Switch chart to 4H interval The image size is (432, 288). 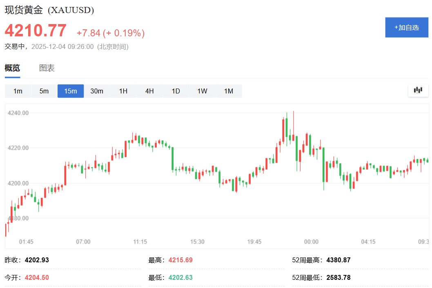[x=149, y=91]
